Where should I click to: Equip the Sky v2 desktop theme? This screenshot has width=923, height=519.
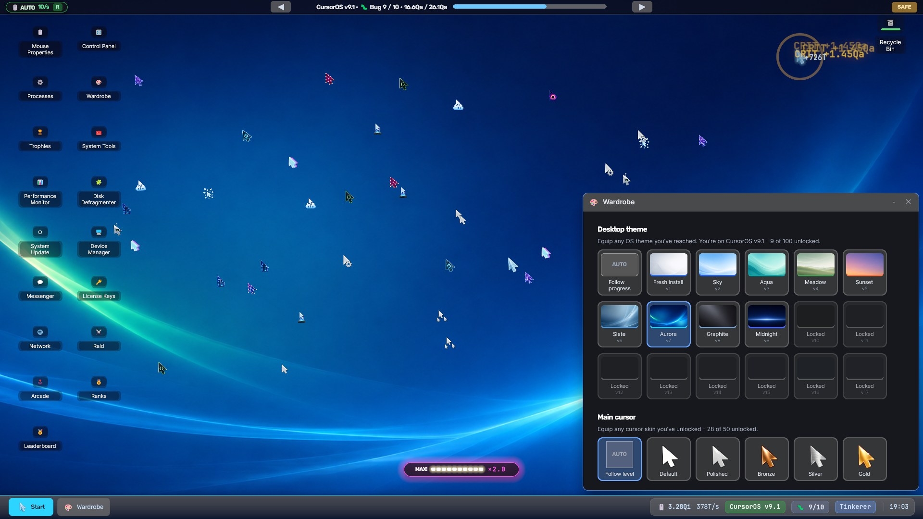717,272
